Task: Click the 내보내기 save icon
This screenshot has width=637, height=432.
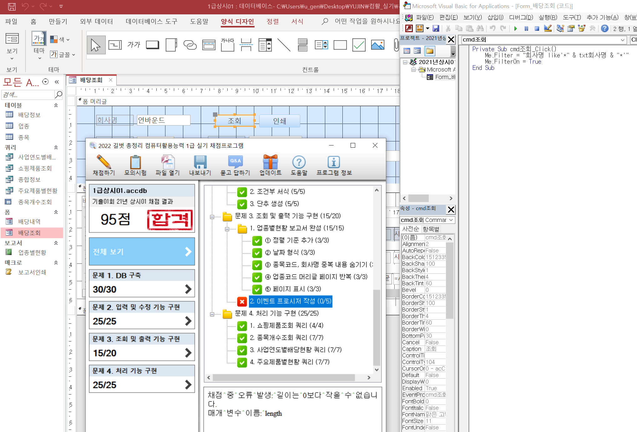Action: pos(200,163)
